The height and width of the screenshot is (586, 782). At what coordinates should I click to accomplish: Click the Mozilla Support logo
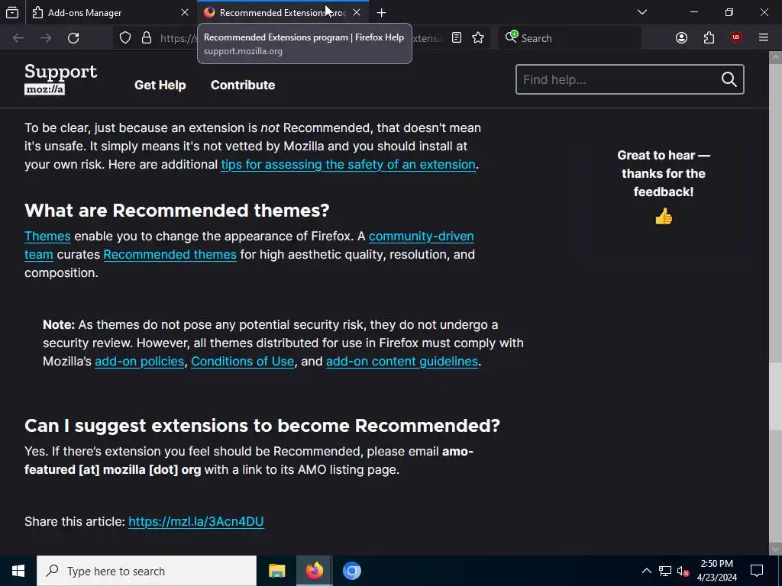[x=60, y=79]
